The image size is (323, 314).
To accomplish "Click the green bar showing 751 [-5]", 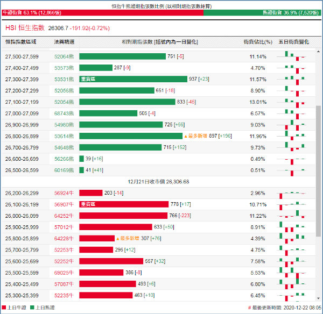I will 122,56.
